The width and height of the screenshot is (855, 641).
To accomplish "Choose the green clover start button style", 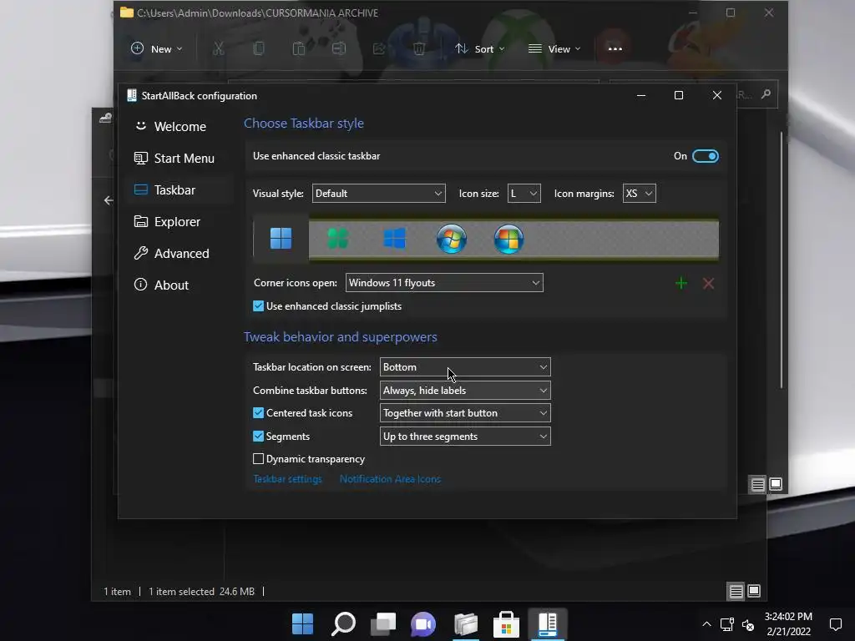I will coord(337,239).
